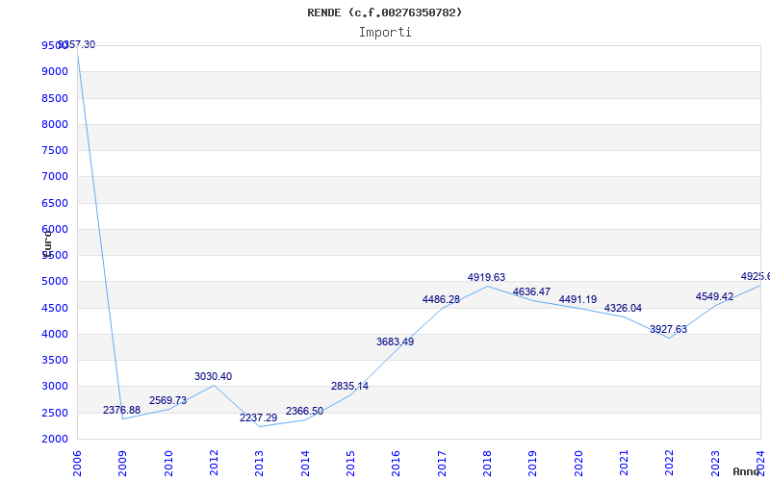Image resolution: width=770 pixels, height=481 pixels.
Task: Click the y-axis value 8500
Action: coord(55,98)
